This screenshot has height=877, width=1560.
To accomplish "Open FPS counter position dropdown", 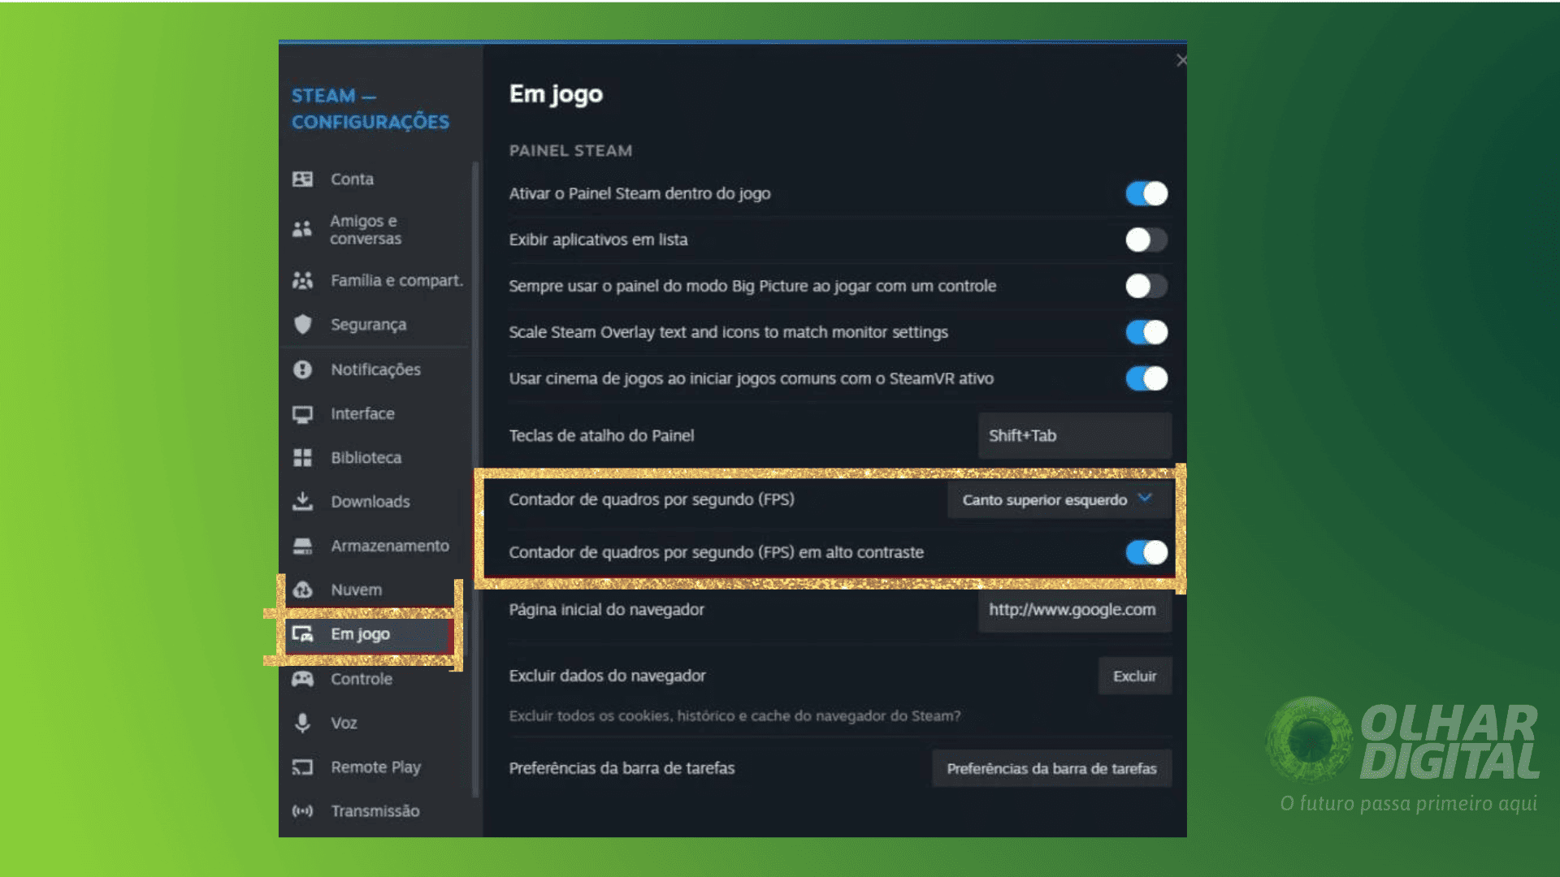I will [x=1059, y=499].
